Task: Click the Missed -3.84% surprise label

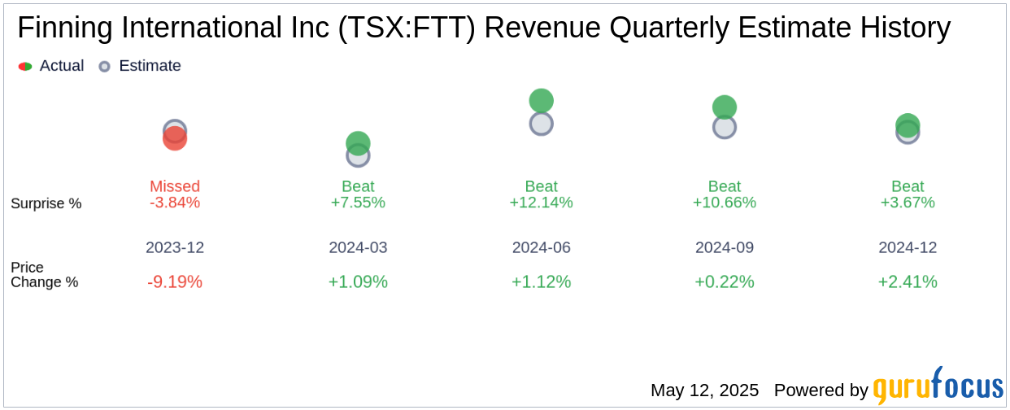Action: point(175,194)
